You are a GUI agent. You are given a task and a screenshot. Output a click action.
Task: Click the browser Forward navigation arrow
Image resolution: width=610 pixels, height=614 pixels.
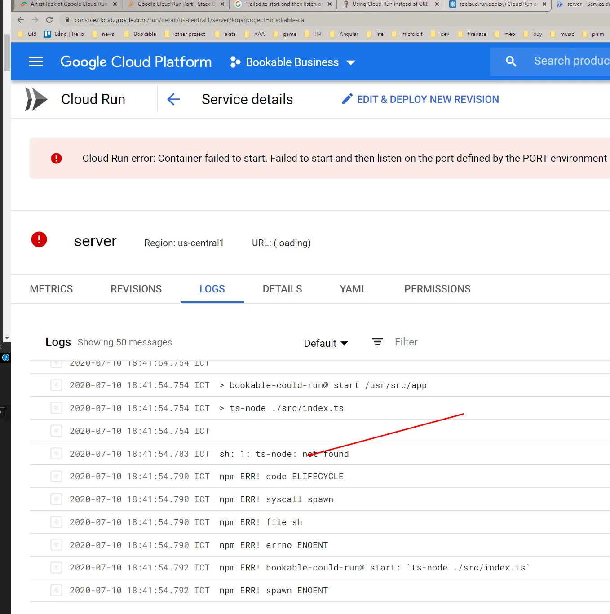click(35, 20)
